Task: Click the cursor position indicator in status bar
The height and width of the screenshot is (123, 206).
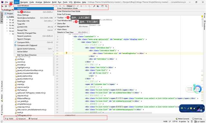Action: click(x=165, y=122)
